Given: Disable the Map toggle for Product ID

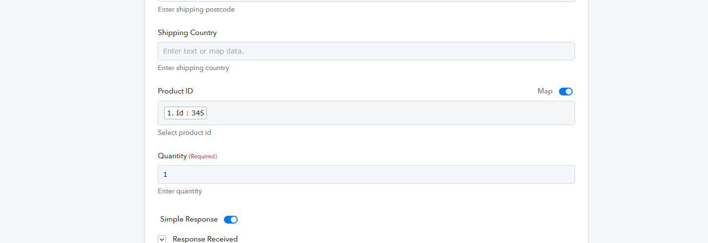Looking at the screenshot, I should 566,92.
